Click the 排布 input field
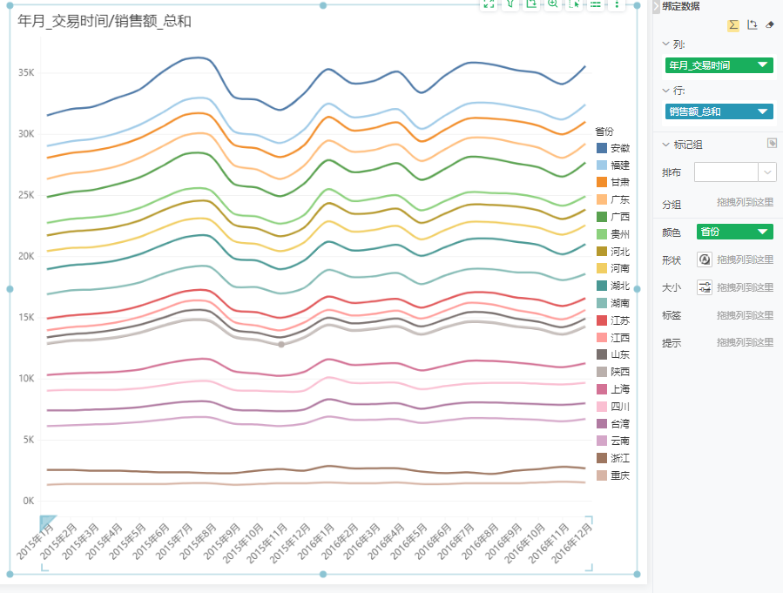 (726, 172)
